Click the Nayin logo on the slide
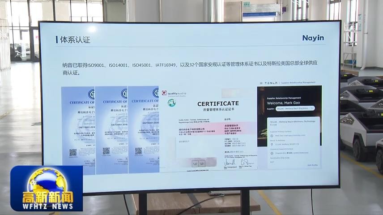Image resolution: width=383 pixels, height=215 pixels. point(313,38)
